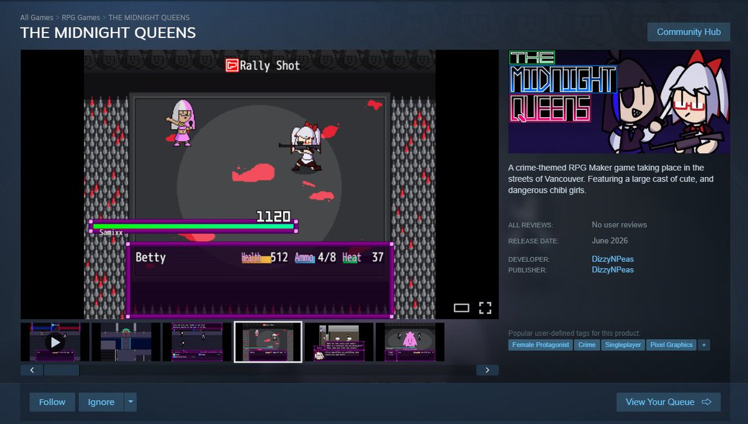Click the 'June 2026' release date
The height and width of the screenshot is (424, 748).
point(610,241)
